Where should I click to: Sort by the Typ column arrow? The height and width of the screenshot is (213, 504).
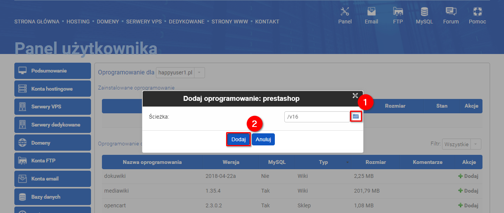point(347,162)
